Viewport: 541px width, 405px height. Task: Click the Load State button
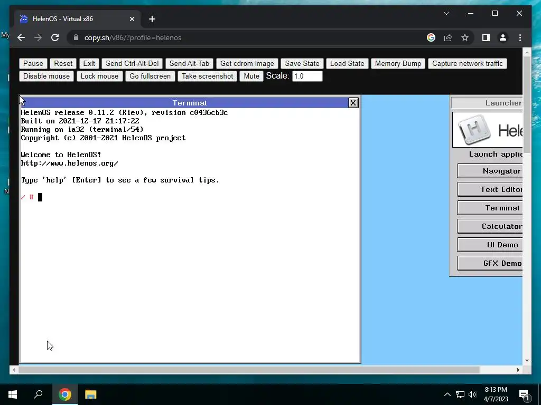tap(347, 63)
